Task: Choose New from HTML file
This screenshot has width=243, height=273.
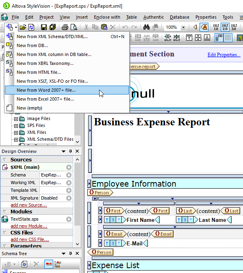Action: point(67,72)
